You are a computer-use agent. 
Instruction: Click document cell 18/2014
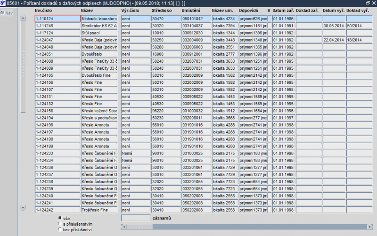point(359,40)
